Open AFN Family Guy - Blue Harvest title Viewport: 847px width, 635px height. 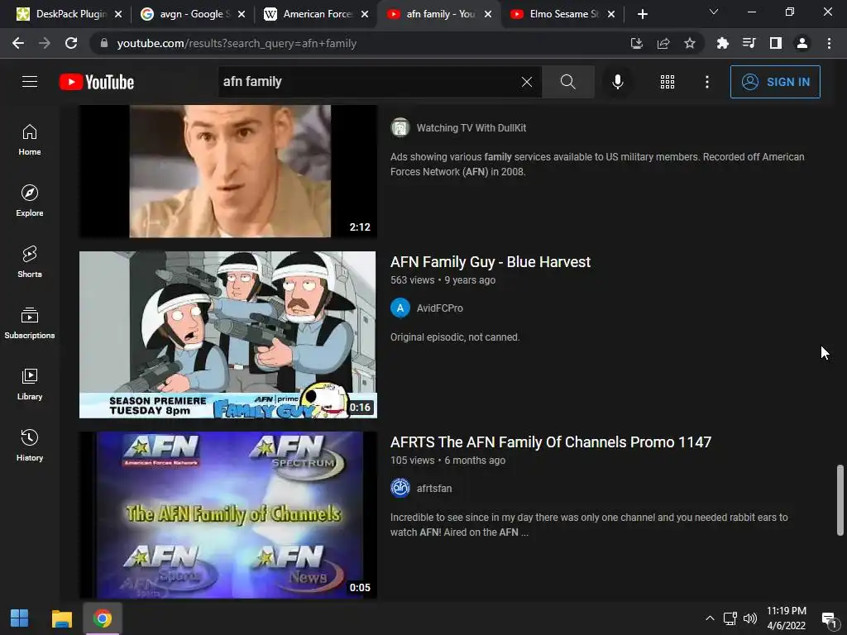[490, 262]
